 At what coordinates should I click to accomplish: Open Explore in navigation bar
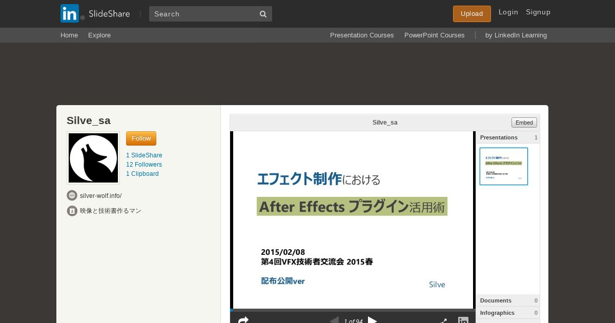(99, 35)
